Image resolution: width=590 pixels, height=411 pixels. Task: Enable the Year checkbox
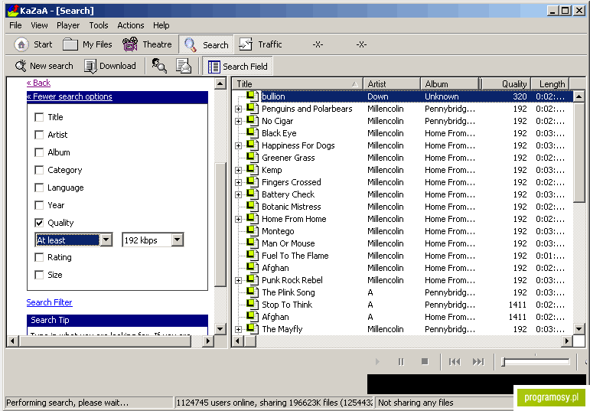[39, 205]
